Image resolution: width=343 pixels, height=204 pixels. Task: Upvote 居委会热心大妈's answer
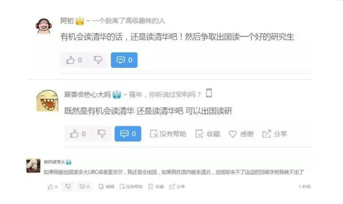pos(78,134)
